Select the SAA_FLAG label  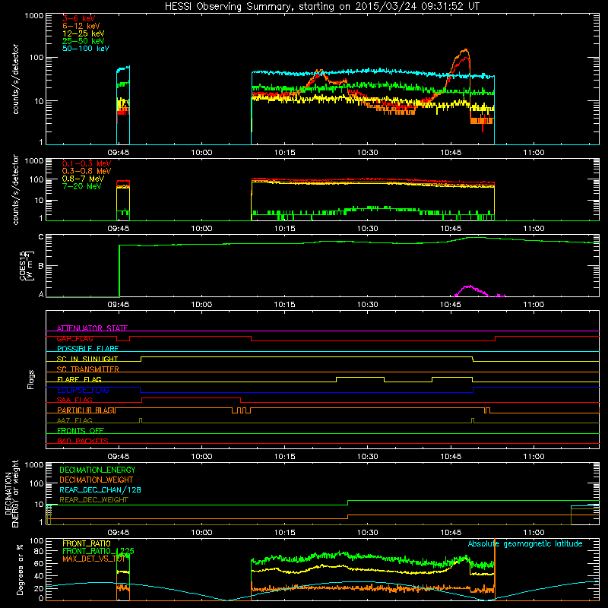[x=74, y=400]
